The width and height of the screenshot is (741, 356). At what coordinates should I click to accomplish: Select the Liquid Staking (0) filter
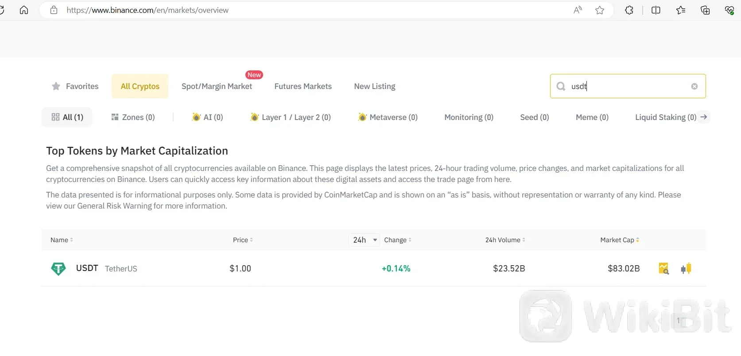[x=666, y=117]
